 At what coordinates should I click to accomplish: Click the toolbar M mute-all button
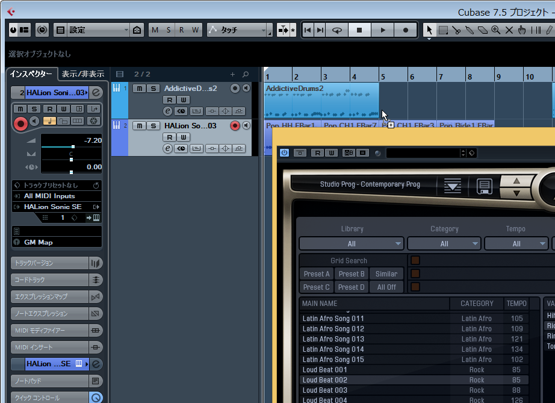(155, 30)
